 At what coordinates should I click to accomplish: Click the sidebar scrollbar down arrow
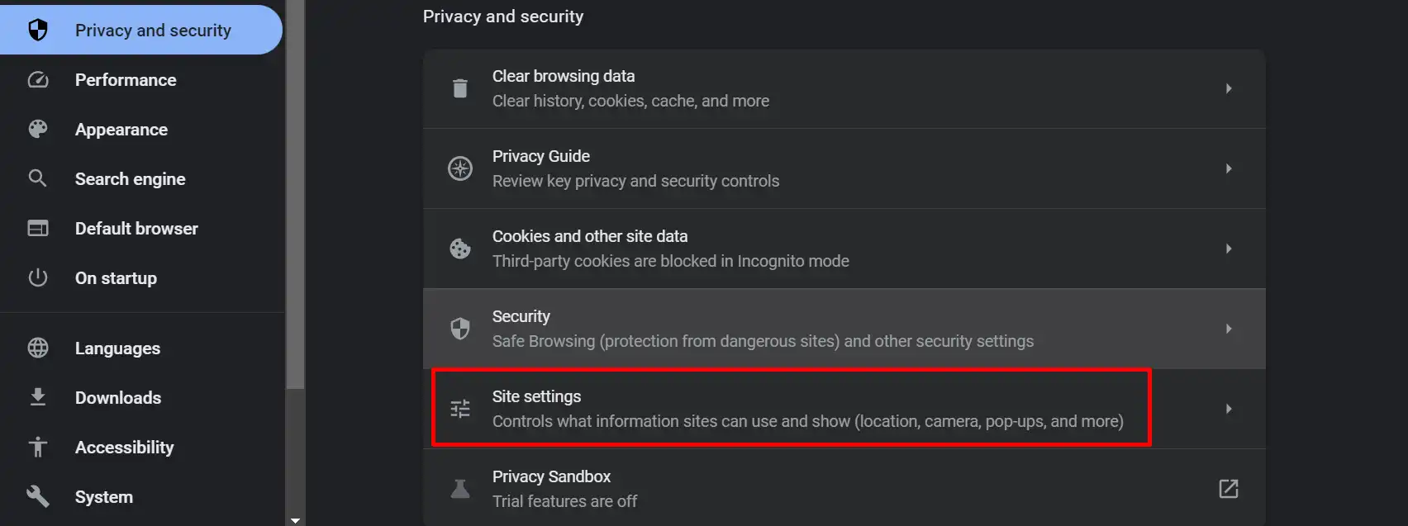[x=296, y=520]
